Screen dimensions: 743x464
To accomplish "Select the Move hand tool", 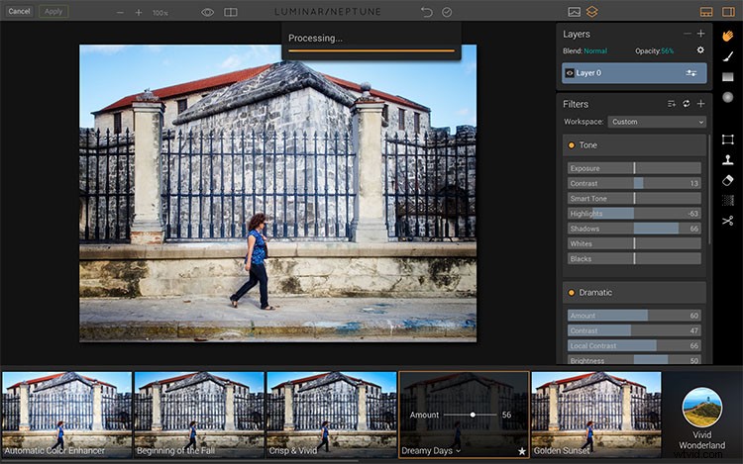I will pyautogui.click(x=728, y=36).
